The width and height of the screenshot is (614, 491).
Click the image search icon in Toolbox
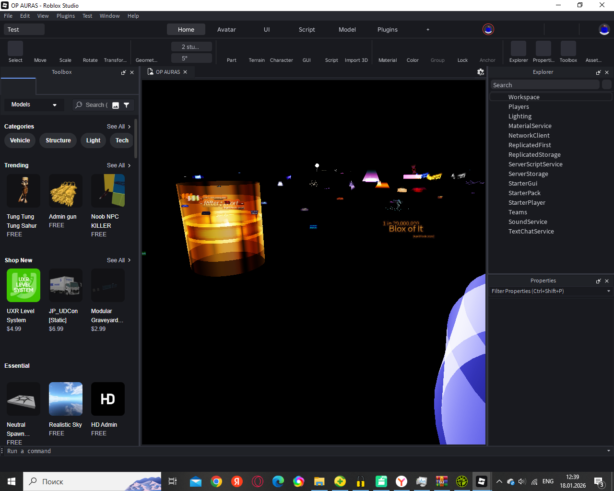[116, 105]
